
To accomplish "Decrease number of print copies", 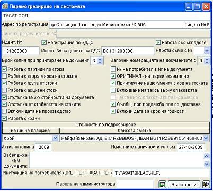I will point(100,62).
